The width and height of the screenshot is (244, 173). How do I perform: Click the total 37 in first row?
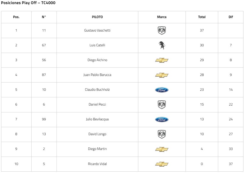click(x=202, y=30)
